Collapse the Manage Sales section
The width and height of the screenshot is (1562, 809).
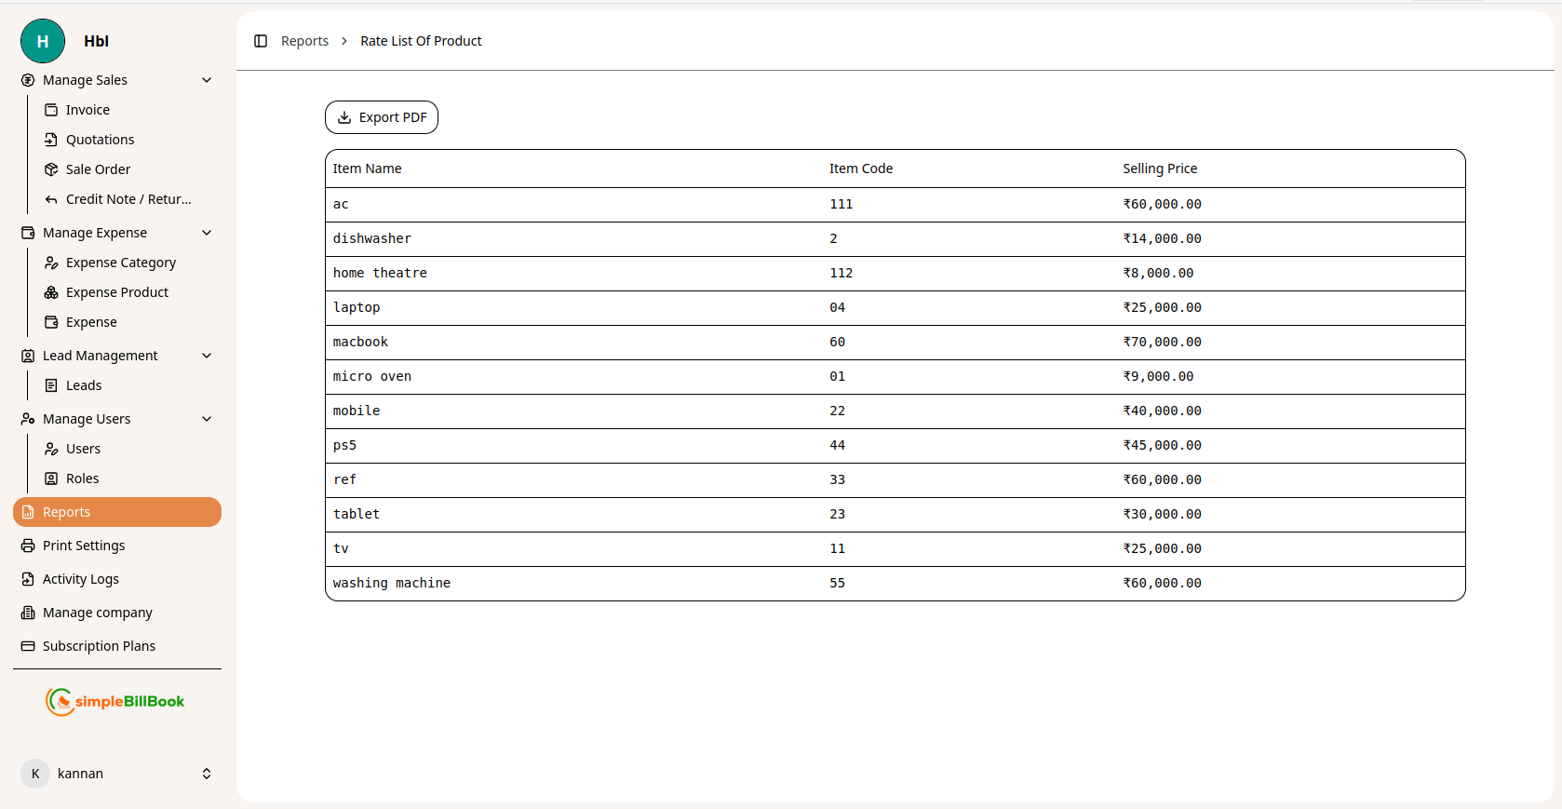pos(207,80)
